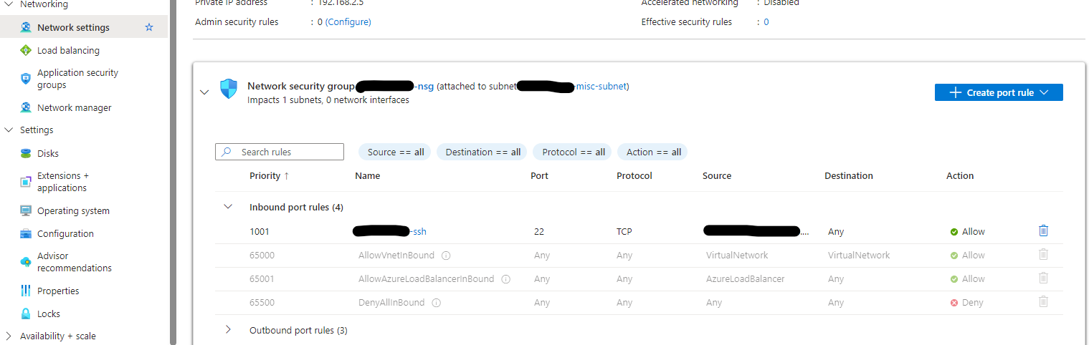
Task: Open Application security groups page
Action: (x=77, y=79)
